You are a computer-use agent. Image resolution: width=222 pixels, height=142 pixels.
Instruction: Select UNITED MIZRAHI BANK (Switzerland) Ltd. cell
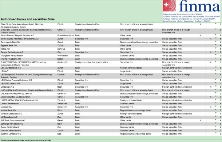coord(19,100)
